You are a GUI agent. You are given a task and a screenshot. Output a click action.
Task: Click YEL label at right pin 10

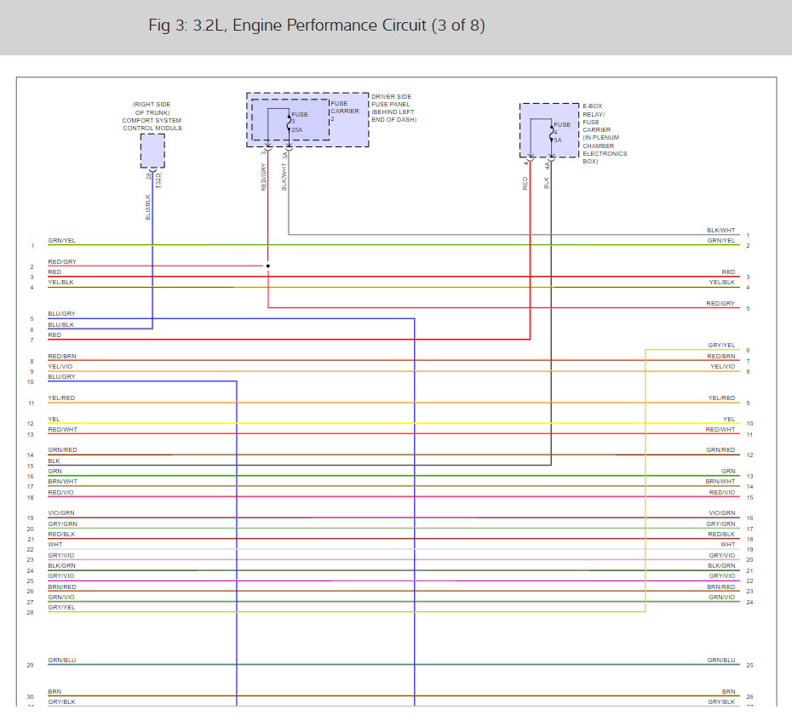[729, 419]
